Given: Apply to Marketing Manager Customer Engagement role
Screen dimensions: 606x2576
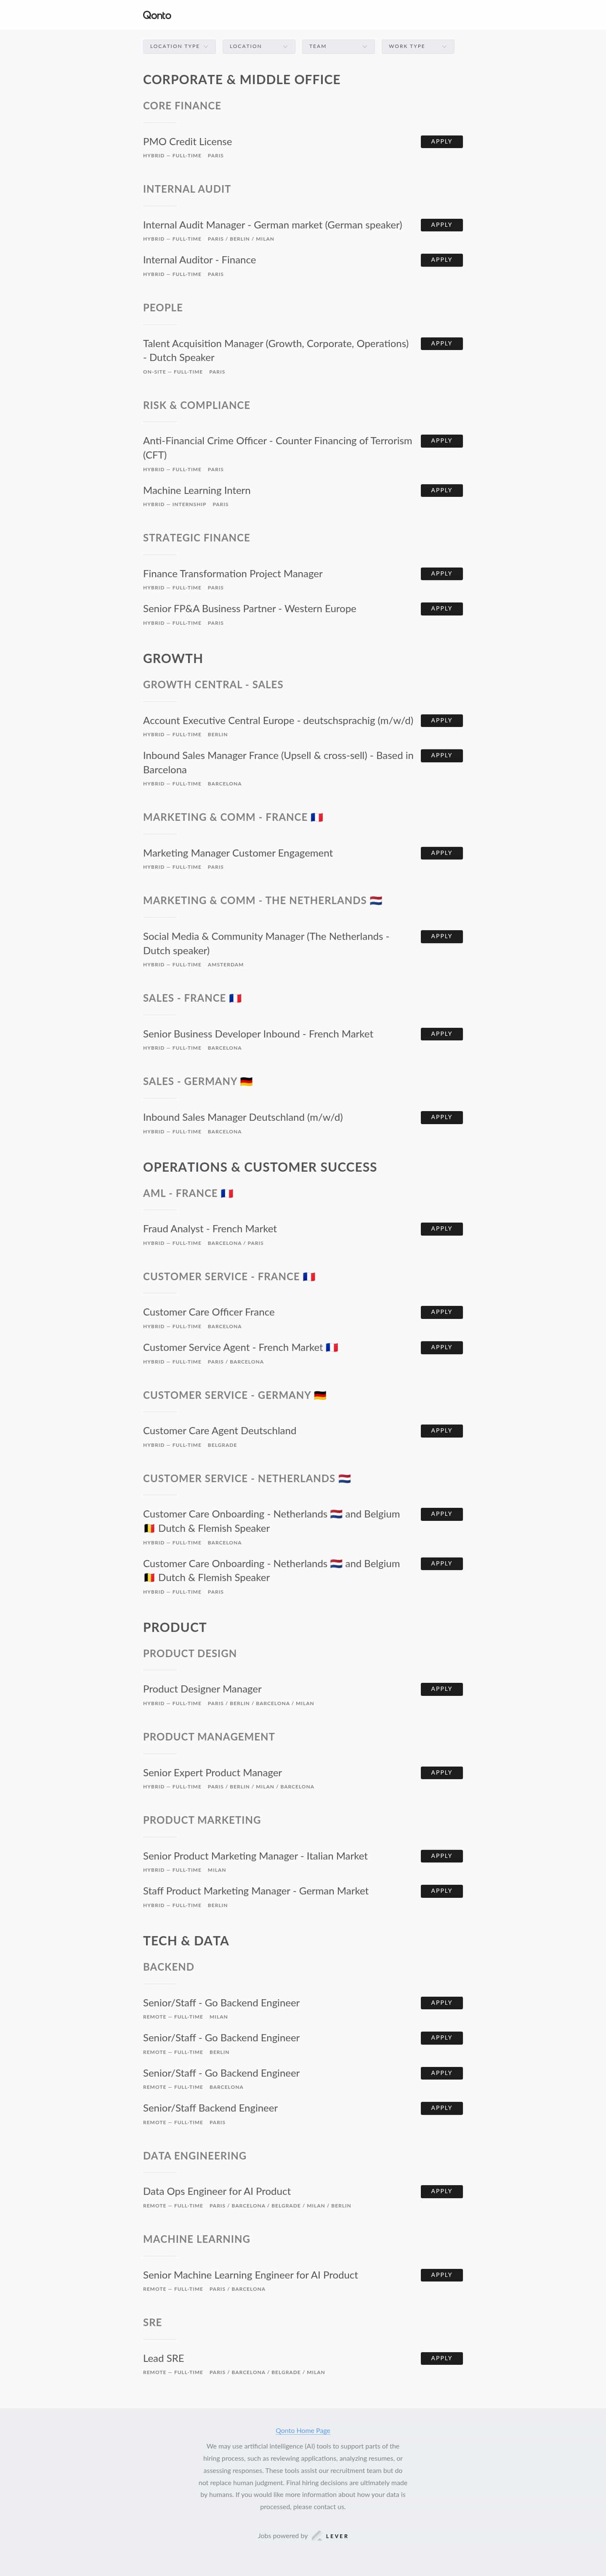Looking at the screenshot, I should click(x=441, y=853).
